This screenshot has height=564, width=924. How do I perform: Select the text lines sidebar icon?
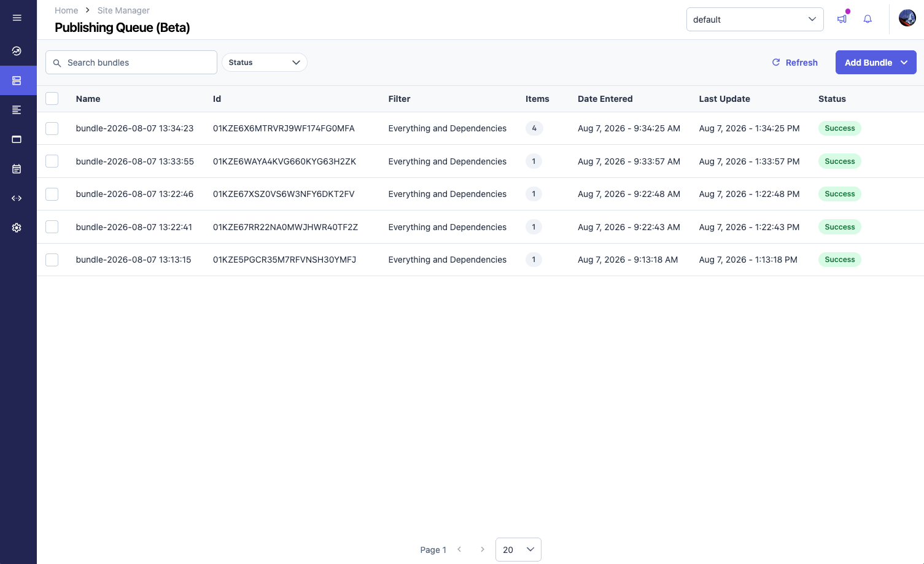[x=17, y=110]
